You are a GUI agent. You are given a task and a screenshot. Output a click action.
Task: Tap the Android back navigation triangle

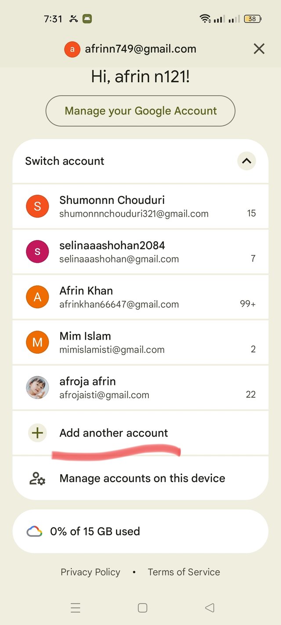tap(209, 608)
